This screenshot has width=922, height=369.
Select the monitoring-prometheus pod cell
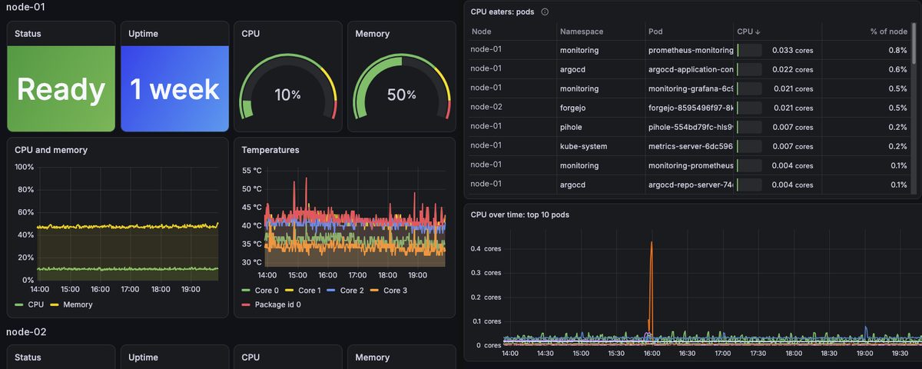click(690, 165)
